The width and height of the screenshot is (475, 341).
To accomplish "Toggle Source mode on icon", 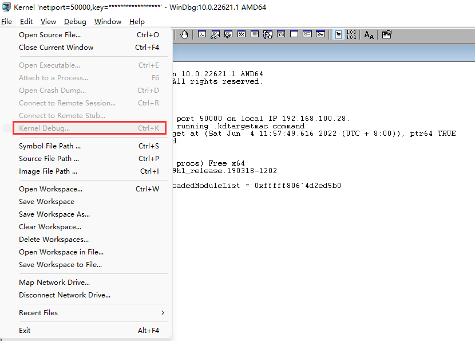I will pos(338,34).
